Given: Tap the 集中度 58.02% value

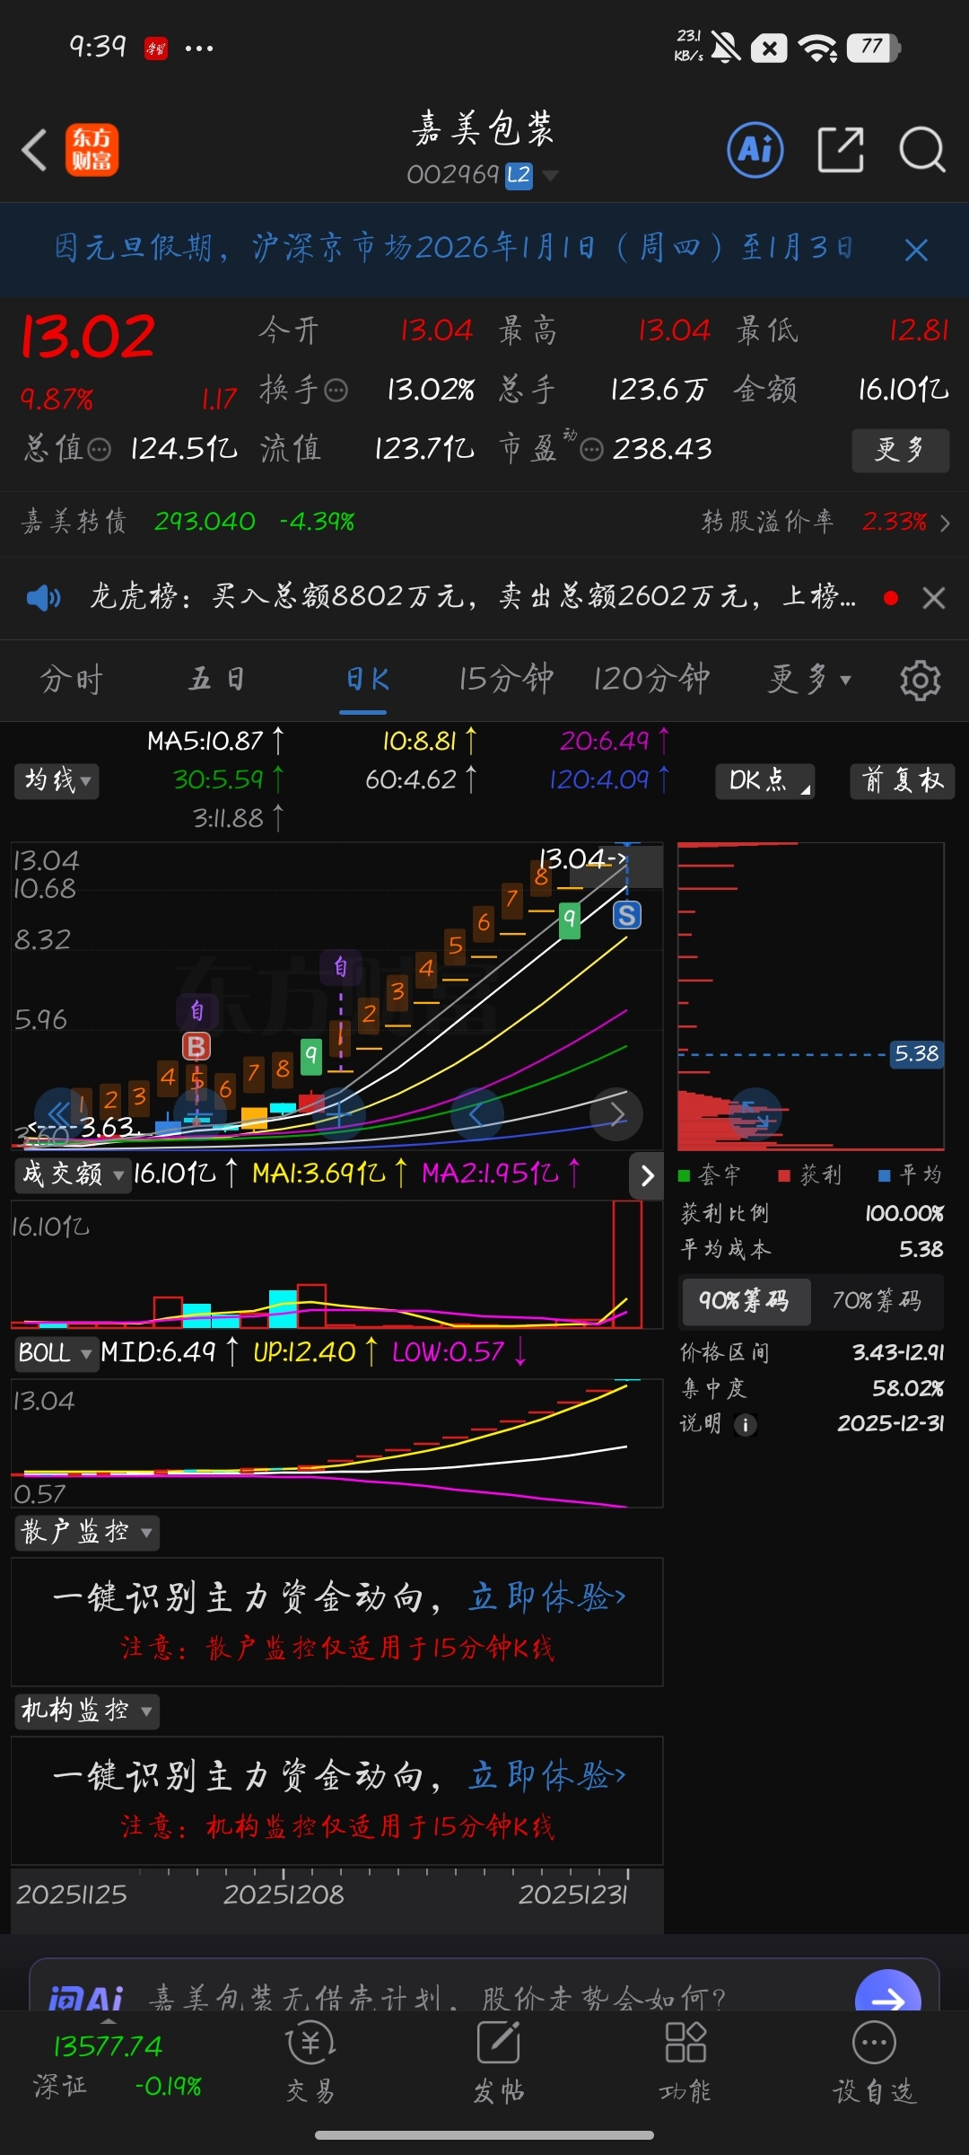Looking at the screenshot, I should pyautogui.click(x=908, y=1389).
